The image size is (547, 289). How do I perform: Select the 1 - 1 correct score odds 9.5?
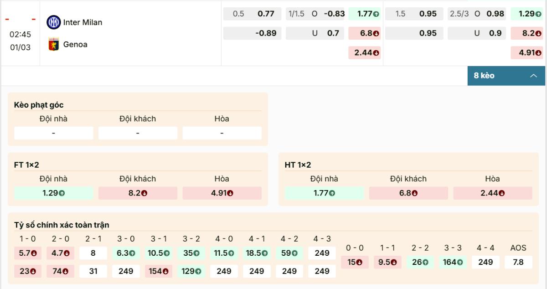tap(387, 262)
